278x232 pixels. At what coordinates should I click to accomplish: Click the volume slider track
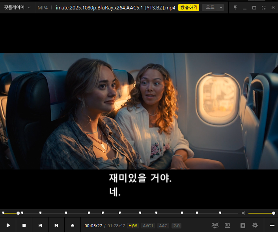tap(260, 213)
